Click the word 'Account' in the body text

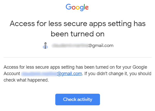pyautogui.click(x=12, y=74)
